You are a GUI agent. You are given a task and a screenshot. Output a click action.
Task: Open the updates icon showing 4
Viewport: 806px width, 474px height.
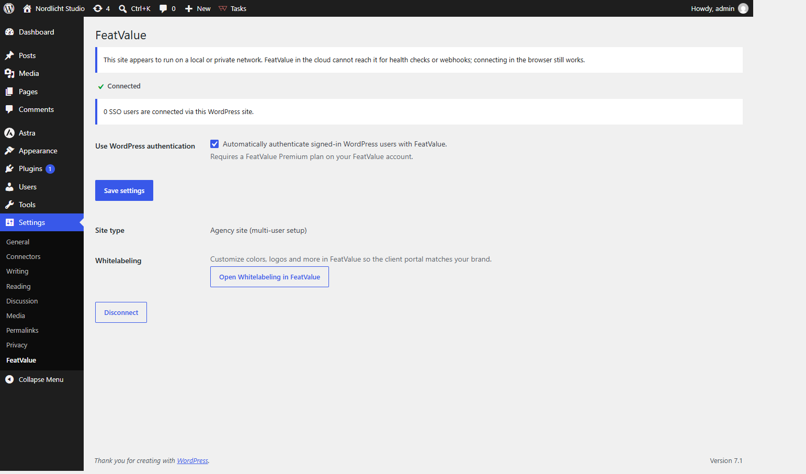[x=98, y=8]
